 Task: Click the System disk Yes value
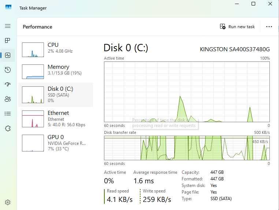pos(213,185)
